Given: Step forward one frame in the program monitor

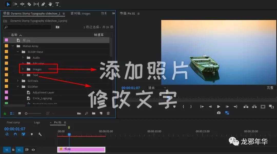Looking at the screenshot, I should [x=227, y=107].
